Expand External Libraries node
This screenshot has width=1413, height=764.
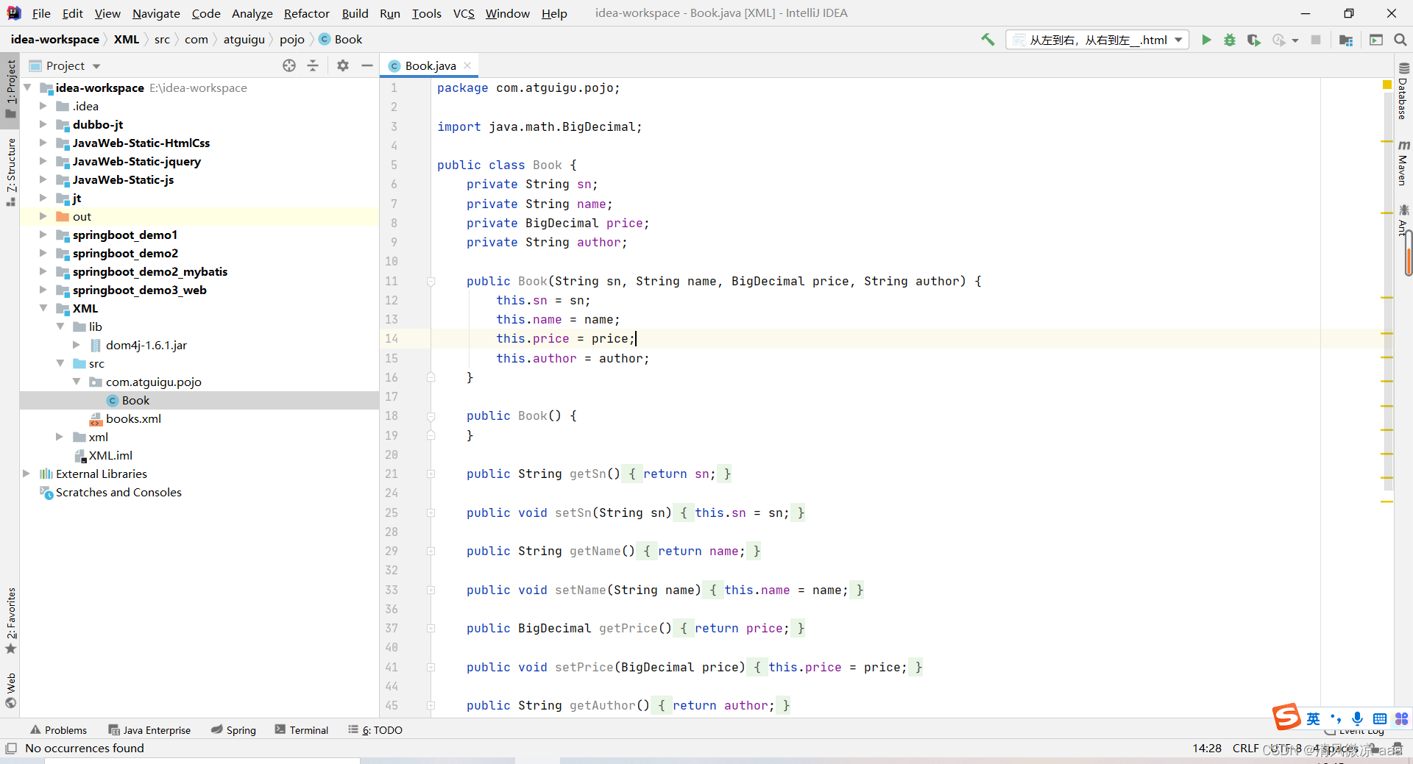click(26, 474)
